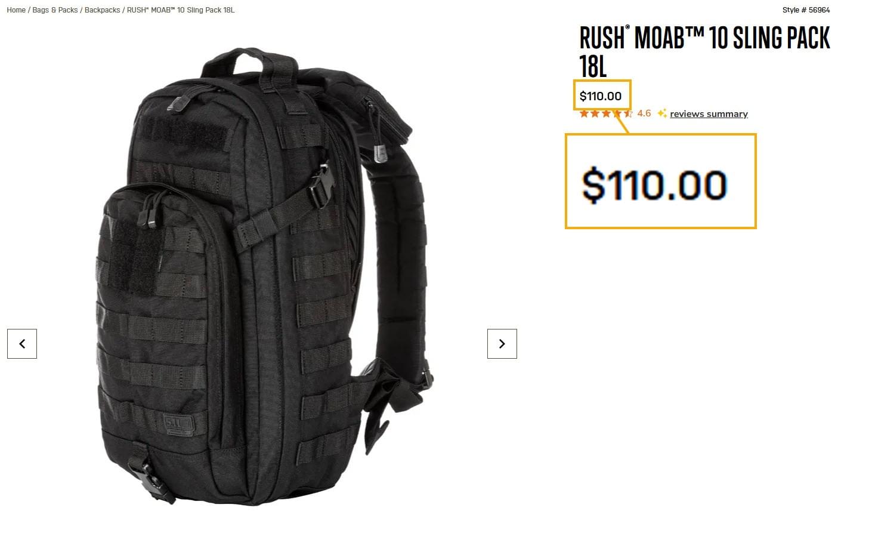Go to the Backpacks breadcrumb category
872x536 pixels.
tap(102, 10)
